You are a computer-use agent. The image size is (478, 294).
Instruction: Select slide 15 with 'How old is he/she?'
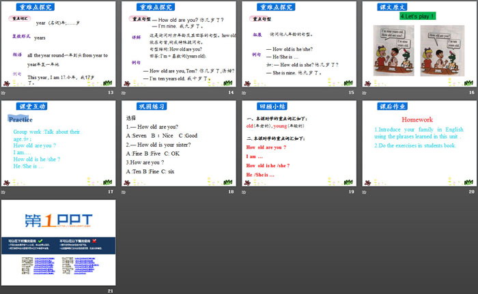tap(299, 44)
